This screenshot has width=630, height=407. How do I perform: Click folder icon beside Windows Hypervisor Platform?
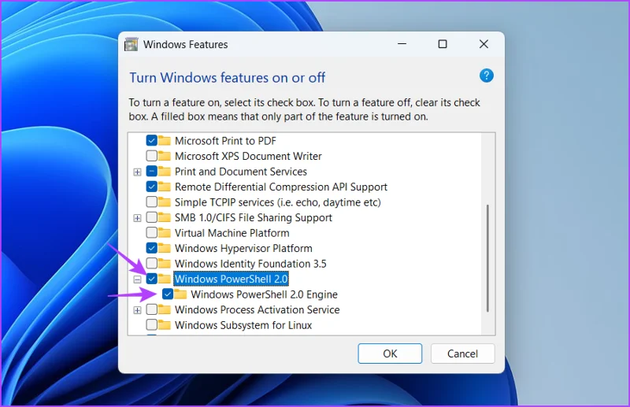[x=165, y=247]
